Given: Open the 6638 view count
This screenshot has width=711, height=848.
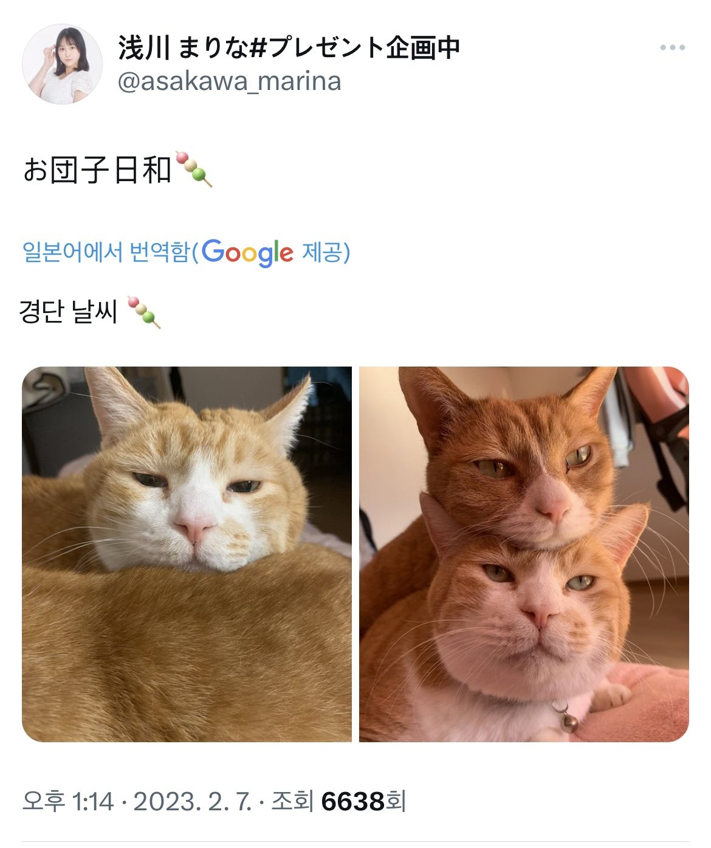Looking at the screenshot, I should [x=353, y=801].
